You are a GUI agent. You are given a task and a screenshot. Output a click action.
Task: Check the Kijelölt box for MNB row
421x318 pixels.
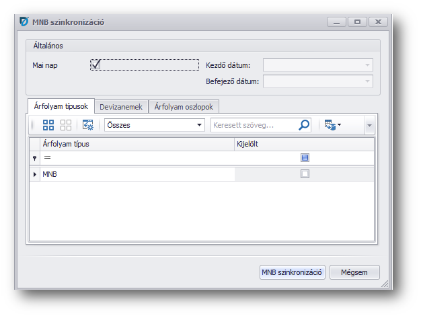point(305,174)
